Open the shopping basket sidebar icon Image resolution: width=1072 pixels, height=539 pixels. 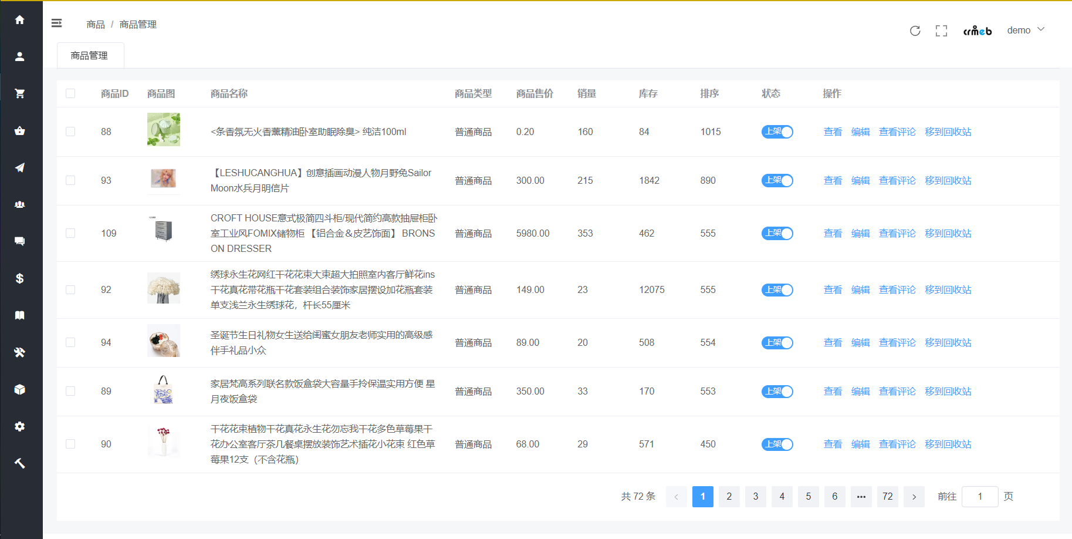click(x=19, y=130)
